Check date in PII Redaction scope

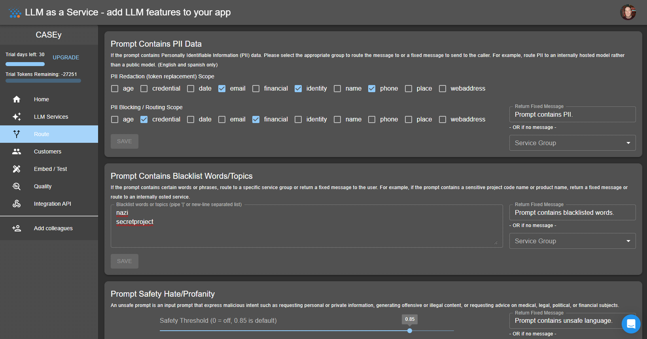(191, 89)
